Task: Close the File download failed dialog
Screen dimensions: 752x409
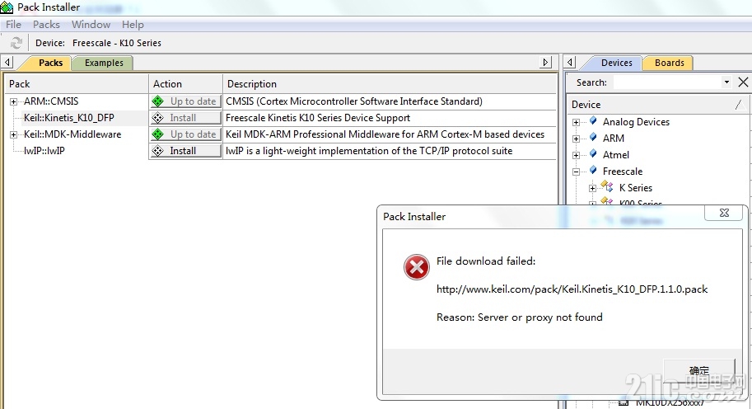Action: click(x=724, y=213)
